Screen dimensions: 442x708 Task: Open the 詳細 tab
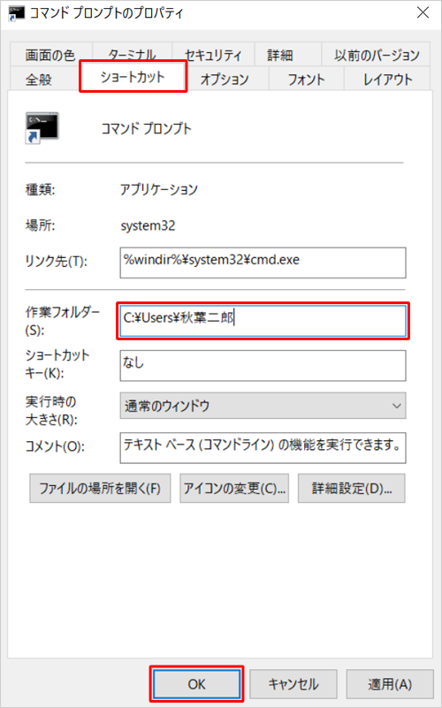pyautogui.click(x=280, y=55)
